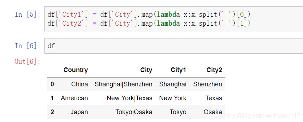Click the Tokyo cell in City1 column
303x122 pixels.
coord(178,112)
